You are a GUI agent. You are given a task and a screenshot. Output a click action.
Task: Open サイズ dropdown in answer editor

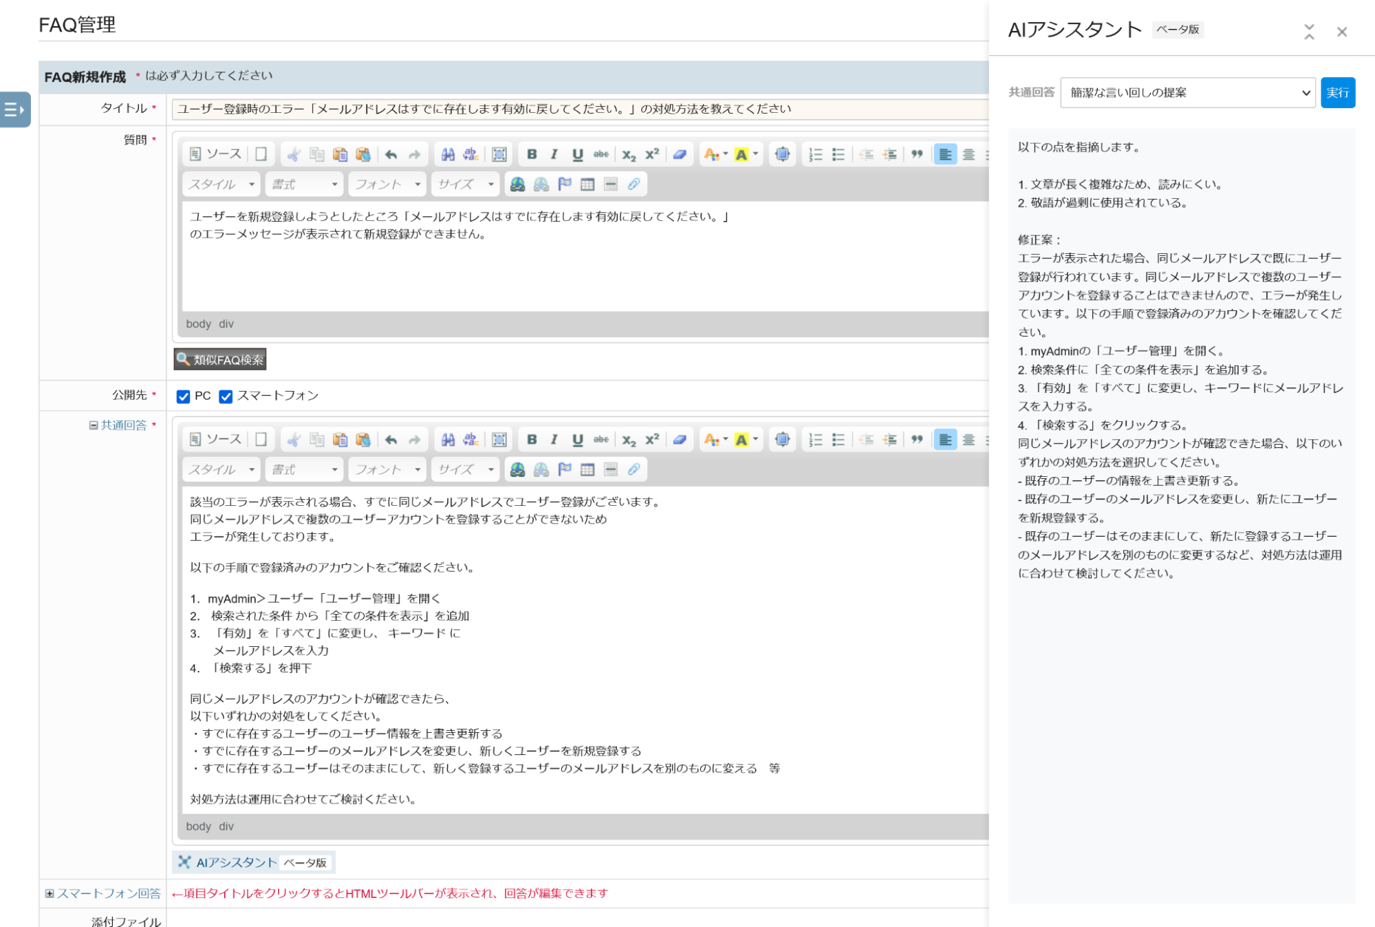click(466, 469)
